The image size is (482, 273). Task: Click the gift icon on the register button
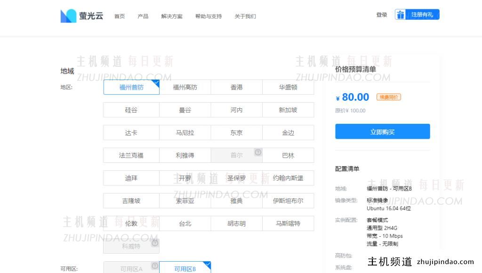[400, 15]
